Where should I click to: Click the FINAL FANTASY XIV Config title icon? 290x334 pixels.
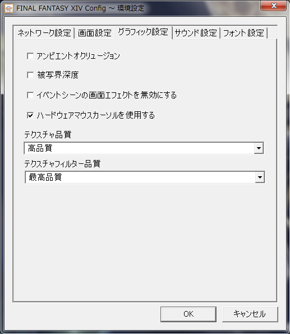tap(9, 8)
